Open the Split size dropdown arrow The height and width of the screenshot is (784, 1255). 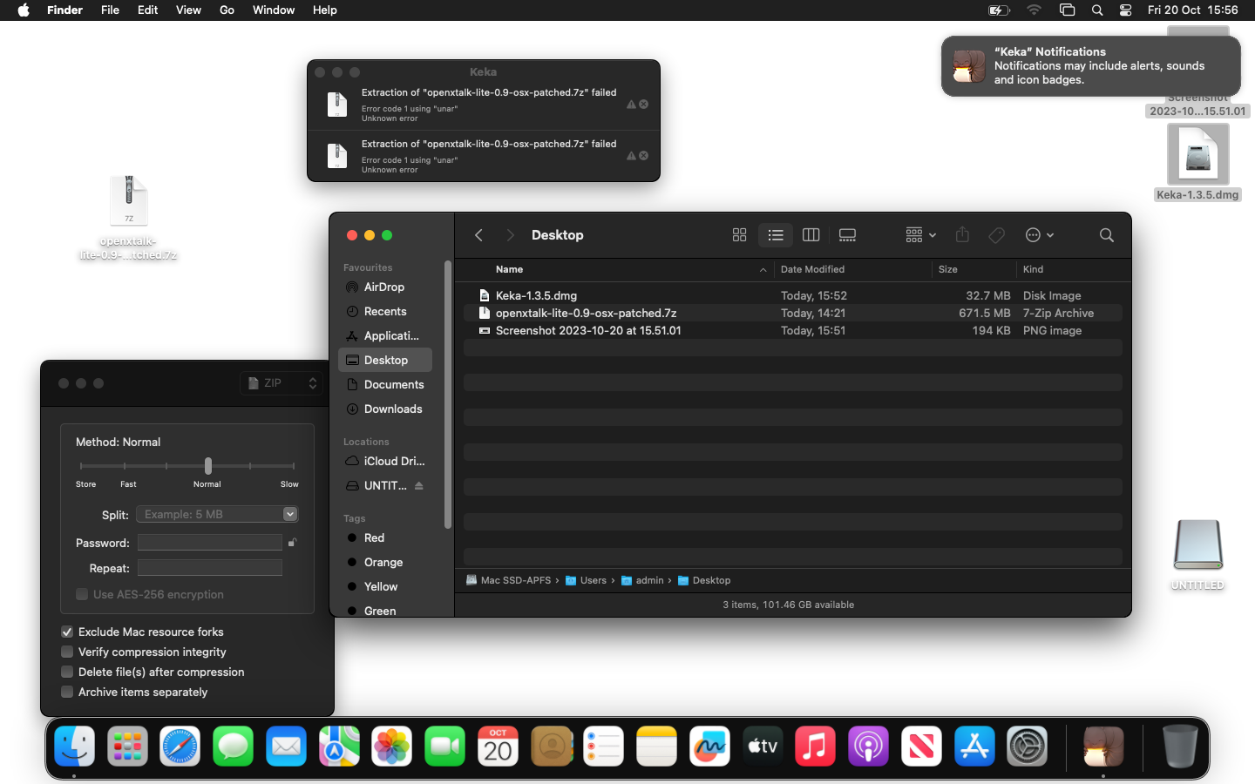[x=290, y=514]
